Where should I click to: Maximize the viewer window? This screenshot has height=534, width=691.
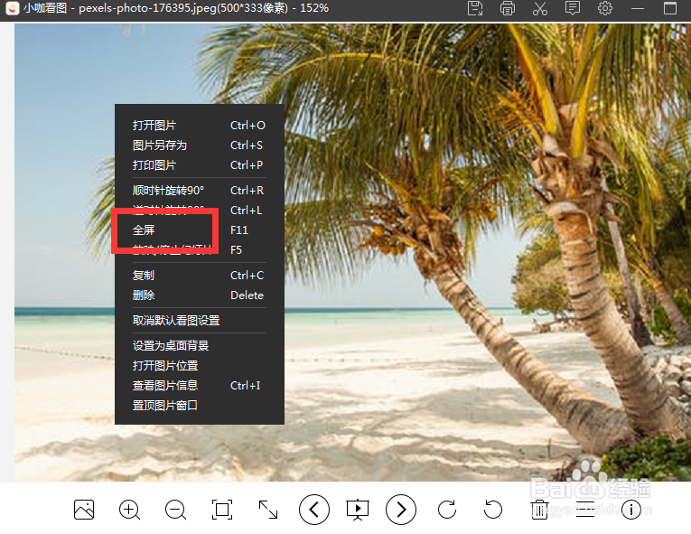(x=670, y=8)
